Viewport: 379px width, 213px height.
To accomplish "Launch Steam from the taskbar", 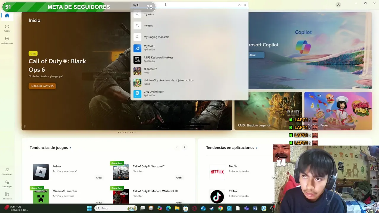I will 212,208.
